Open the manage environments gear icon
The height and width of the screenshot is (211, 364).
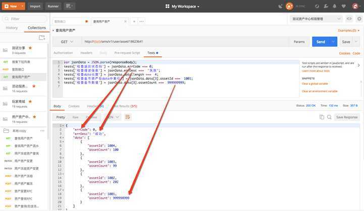pos(359,19)
